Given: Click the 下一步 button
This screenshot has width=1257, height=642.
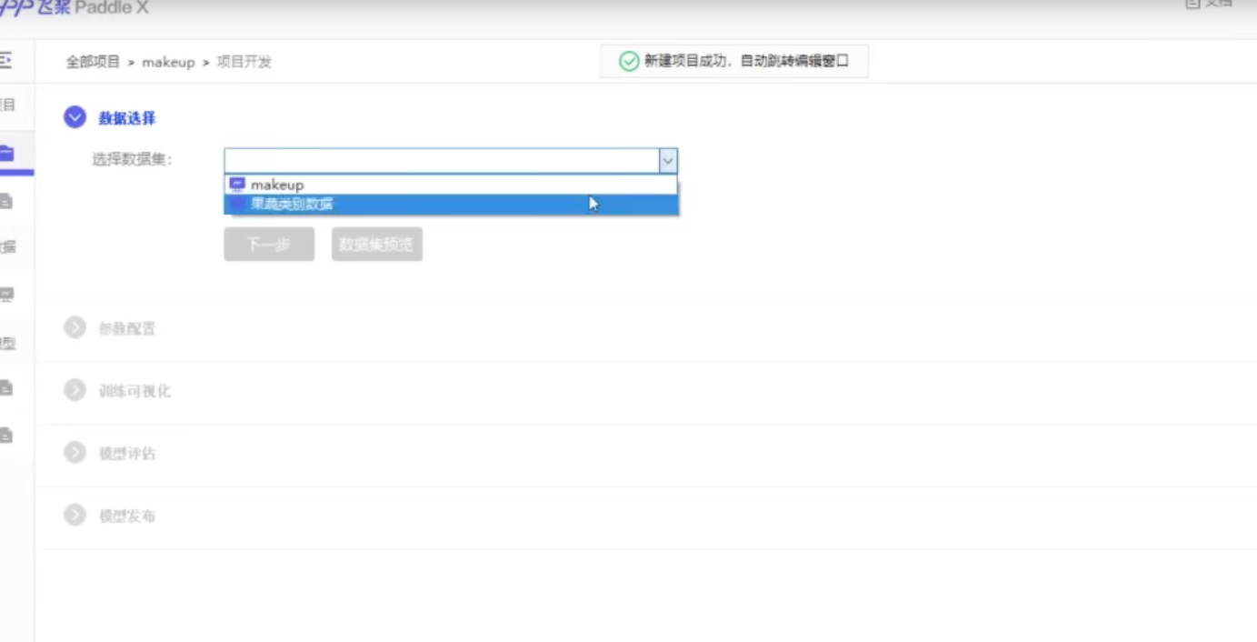Looking at the screenshot, I should click(x=268, y=244).
